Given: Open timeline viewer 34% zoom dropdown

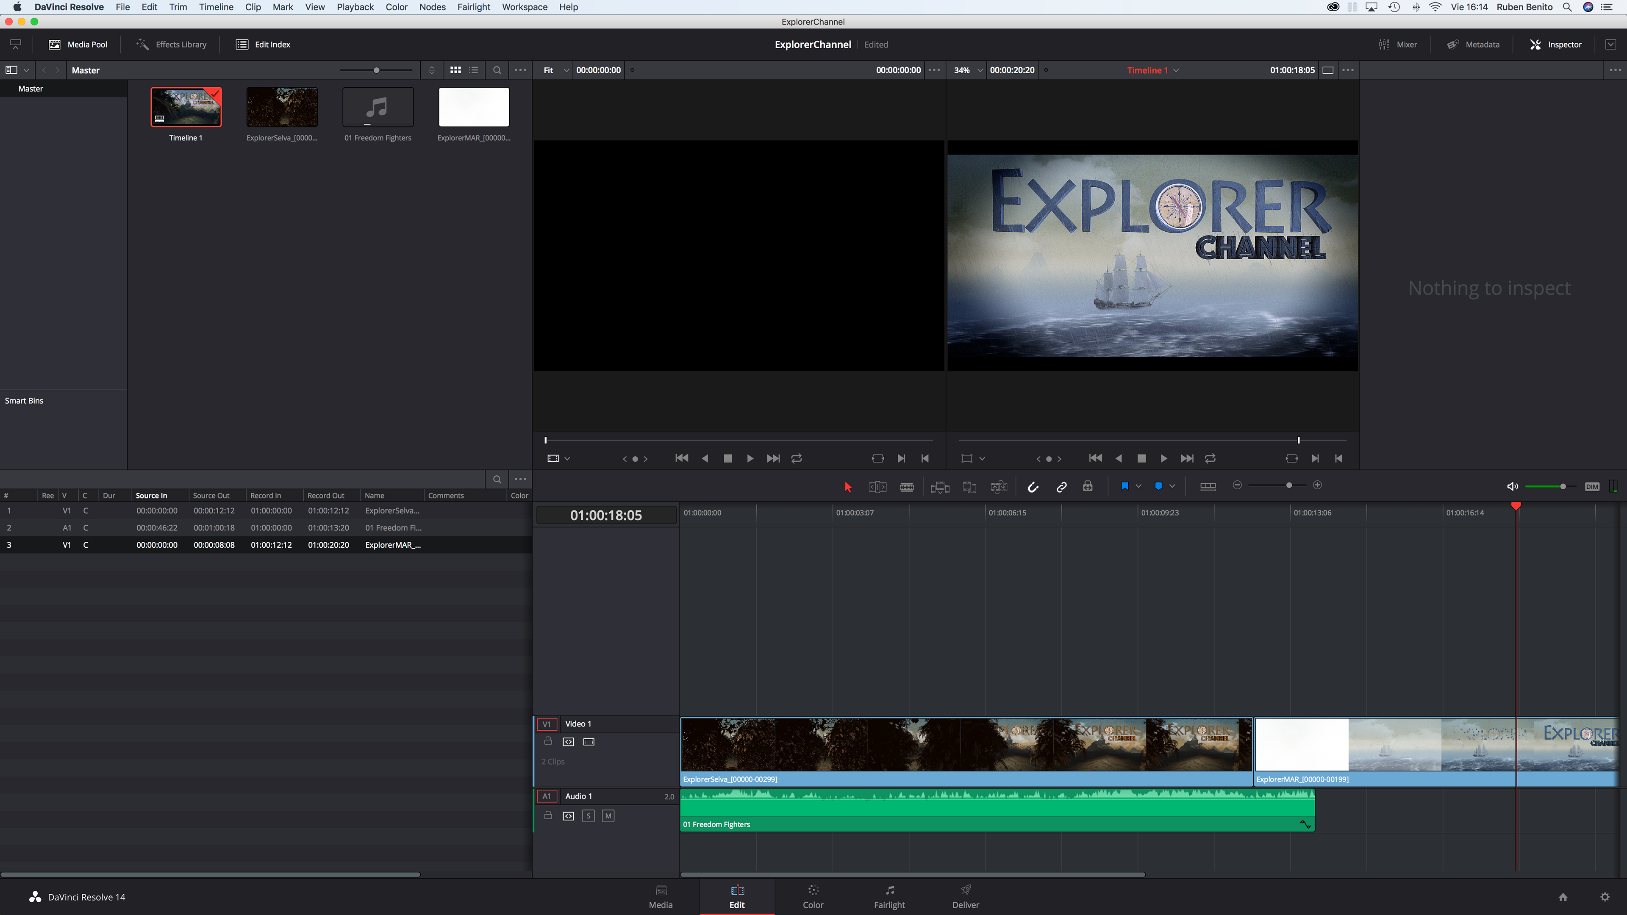Looking at the screenshot, I should pyautogui.click(x=968, y=70).
